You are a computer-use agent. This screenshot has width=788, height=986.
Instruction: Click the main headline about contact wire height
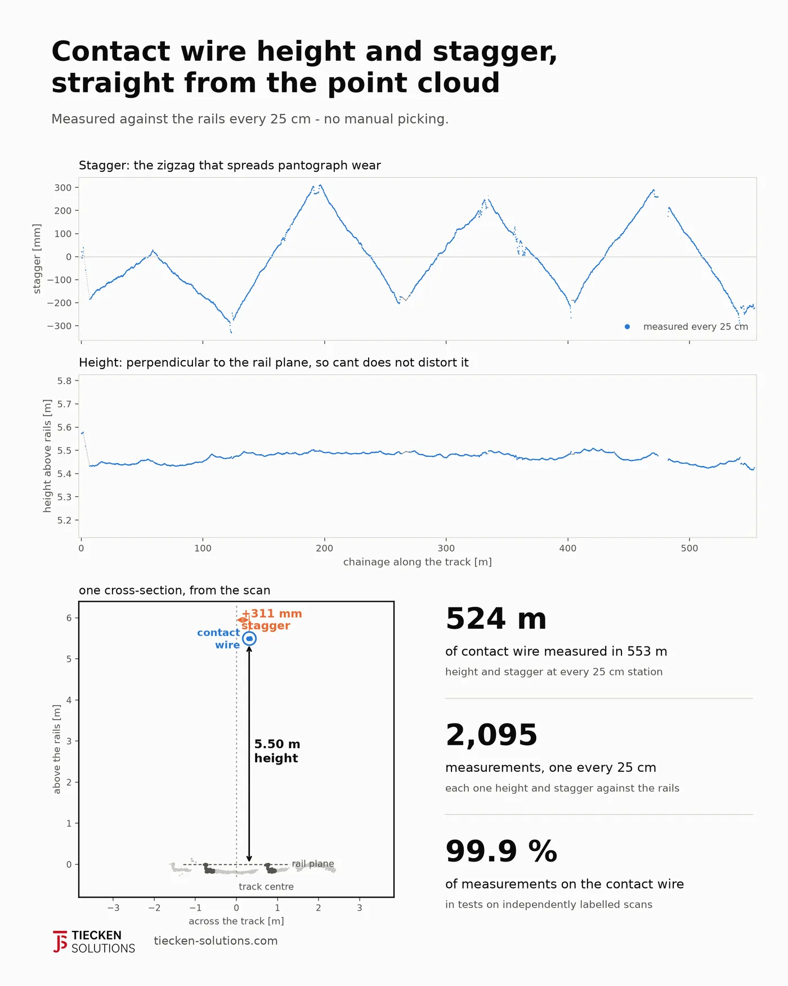(x=304, y=67)
